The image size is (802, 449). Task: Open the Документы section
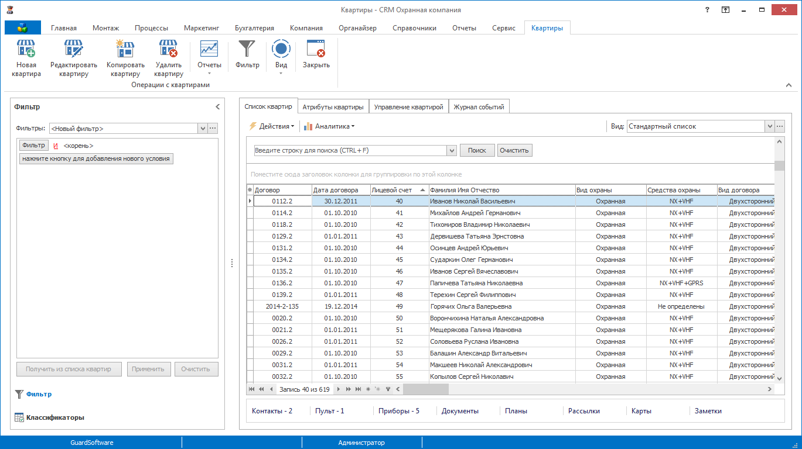(460, 411)
